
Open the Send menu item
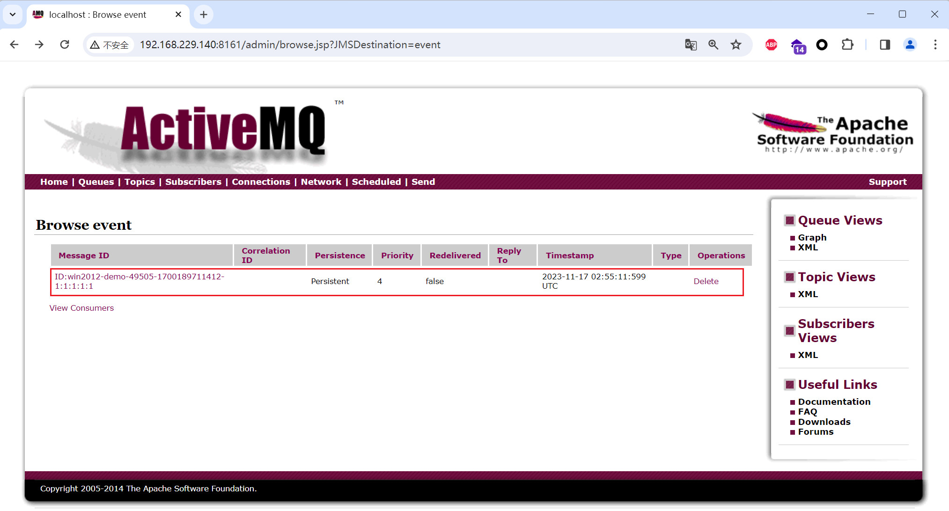click(423, 182)
